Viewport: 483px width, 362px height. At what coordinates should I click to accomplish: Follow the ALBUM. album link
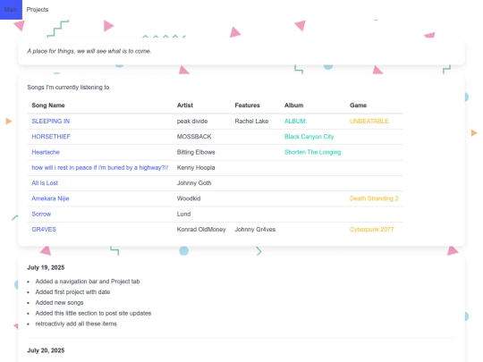pyautogui.click(x=295, y=122)
